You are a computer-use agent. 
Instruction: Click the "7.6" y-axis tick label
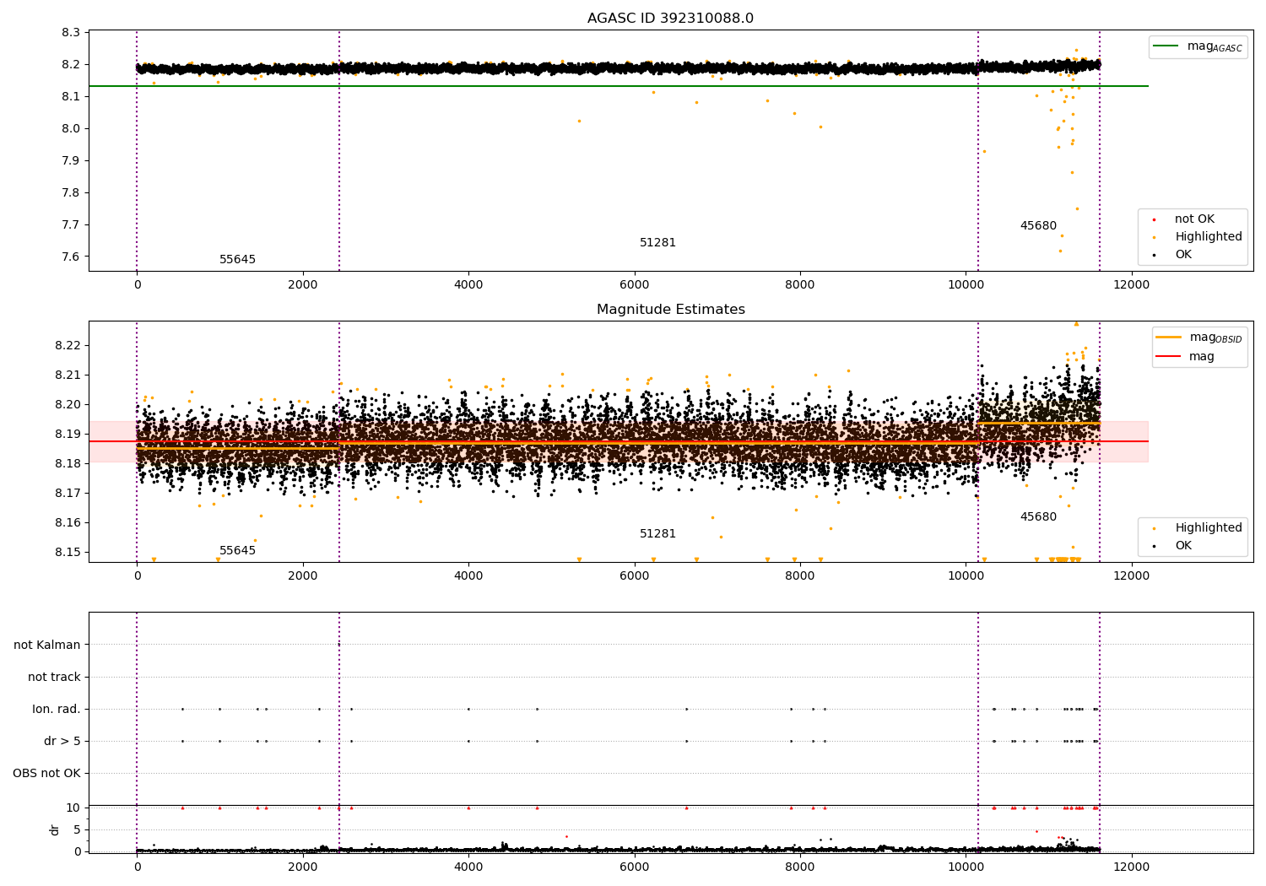click(x=71, y=257)
